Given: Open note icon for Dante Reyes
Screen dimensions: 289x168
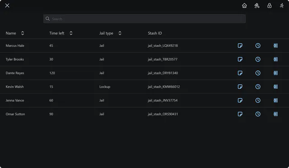Looking at the screenshot, I should point(240,73).
